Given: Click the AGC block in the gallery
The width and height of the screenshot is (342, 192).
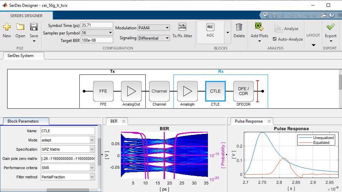Looking at the screenshot, I should [x=210, y=28].
